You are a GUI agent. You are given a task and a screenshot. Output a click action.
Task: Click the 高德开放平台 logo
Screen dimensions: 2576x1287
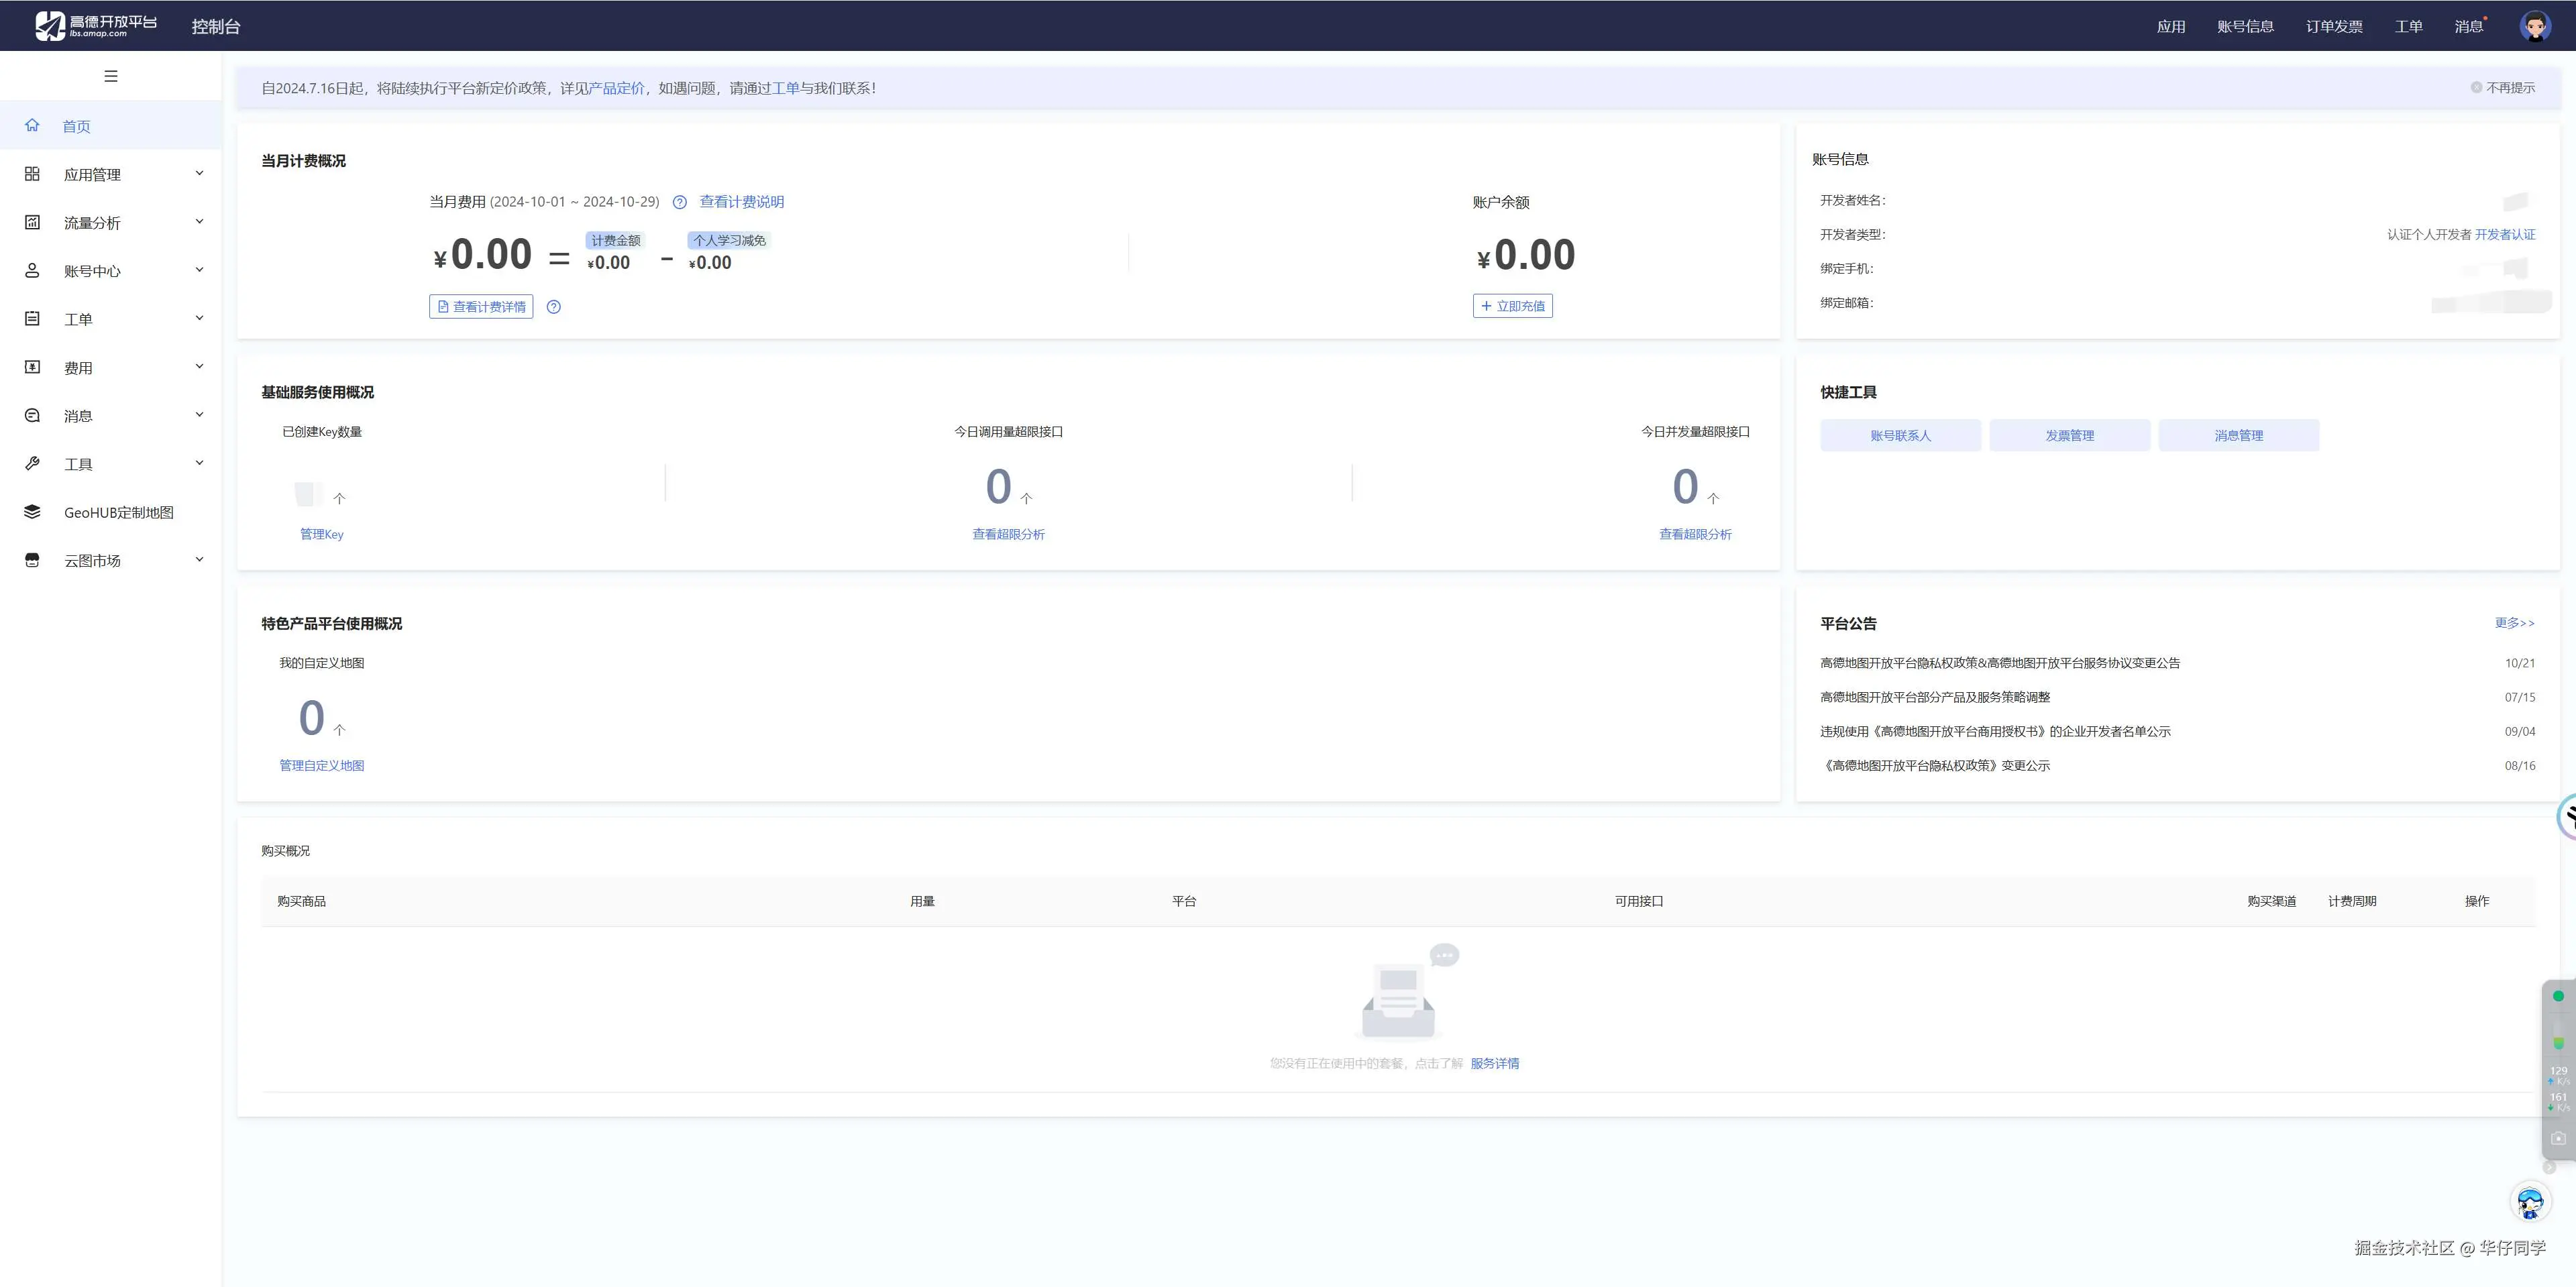click(96, 26)
